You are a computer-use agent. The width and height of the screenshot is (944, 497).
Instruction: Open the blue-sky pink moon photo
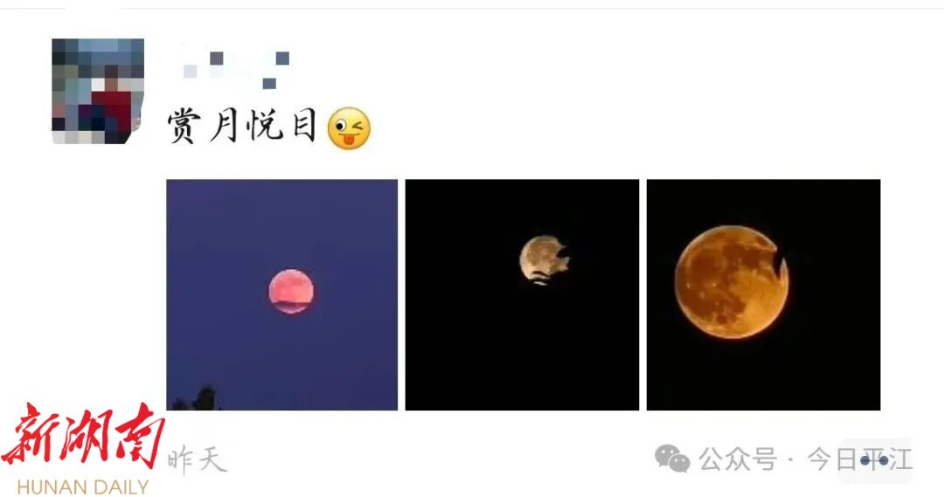click(281, 295)
